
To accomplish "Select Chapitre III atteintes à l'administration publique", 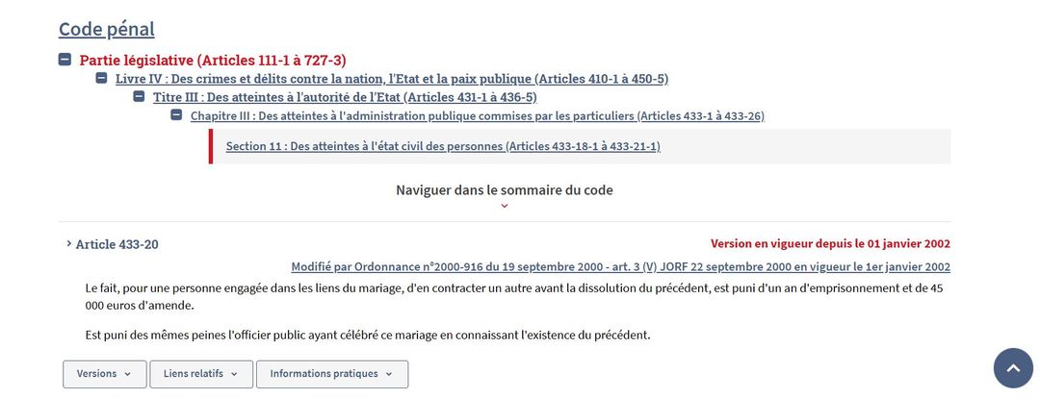I will coord(477,115).
